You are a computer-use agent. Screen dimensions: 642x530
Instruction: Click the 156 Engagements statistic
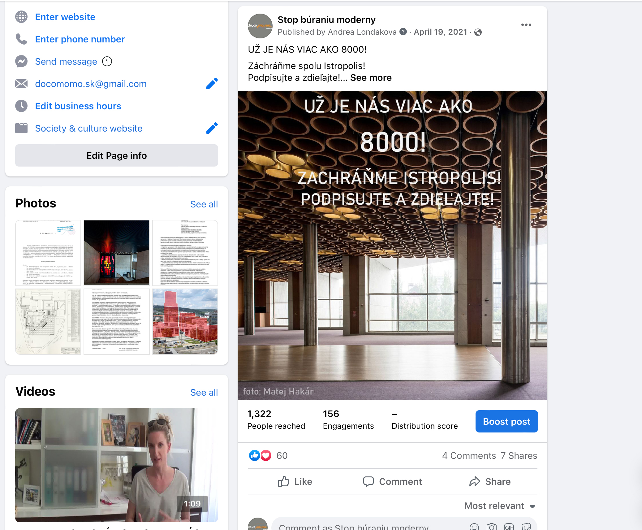(x=348, y=420)
